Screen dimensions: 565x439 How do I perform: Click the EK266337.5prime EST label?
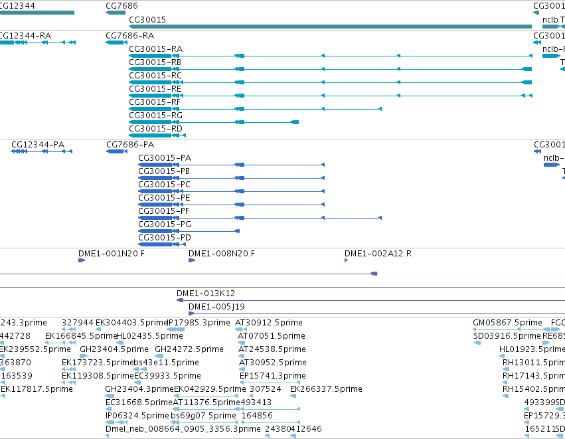coord(326,389)
